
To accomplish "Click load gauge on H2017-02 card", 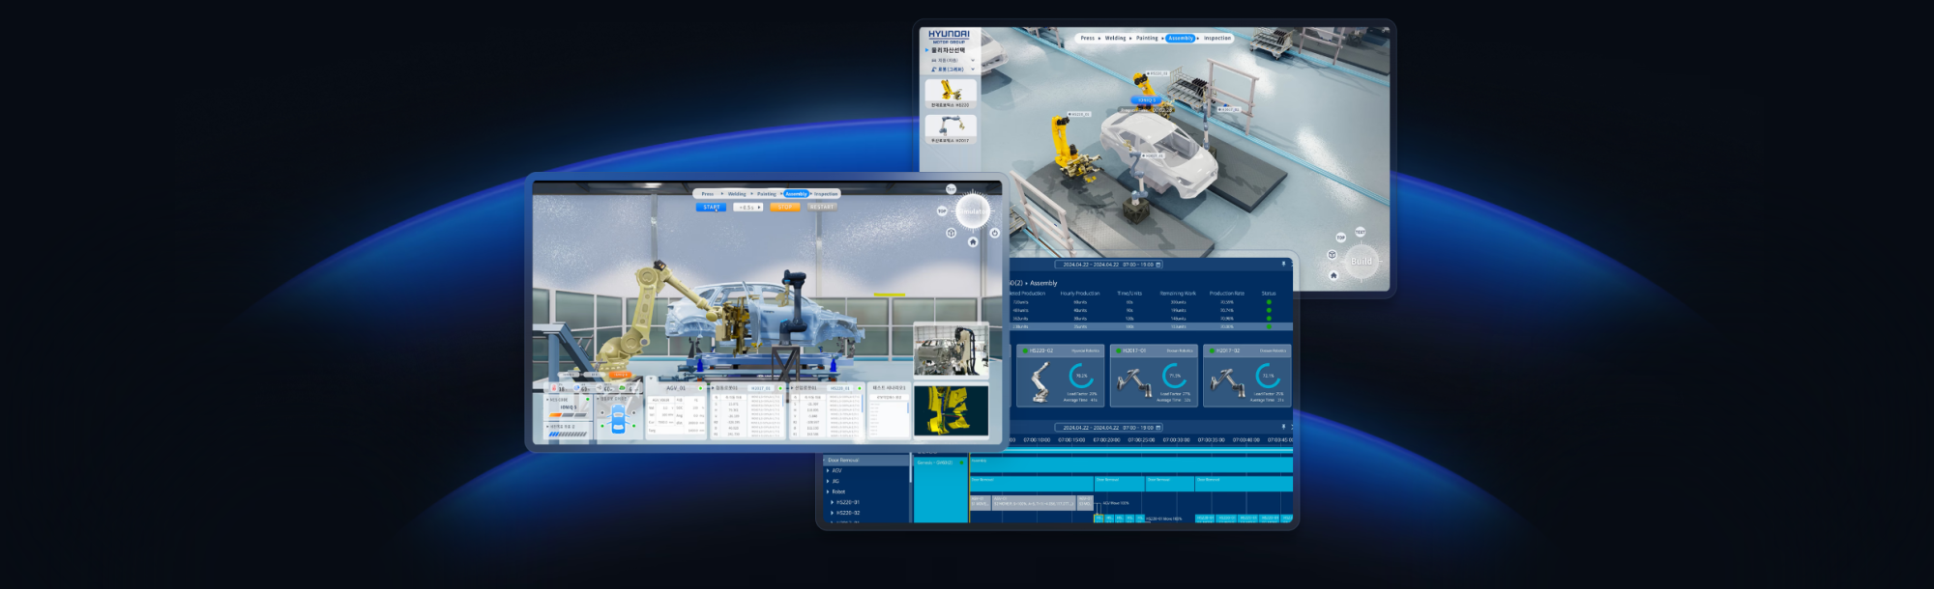I will (x=1268, y=375).
